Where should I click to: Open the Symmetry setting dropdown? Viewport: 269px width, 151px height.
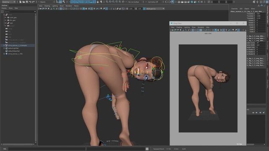154,2
